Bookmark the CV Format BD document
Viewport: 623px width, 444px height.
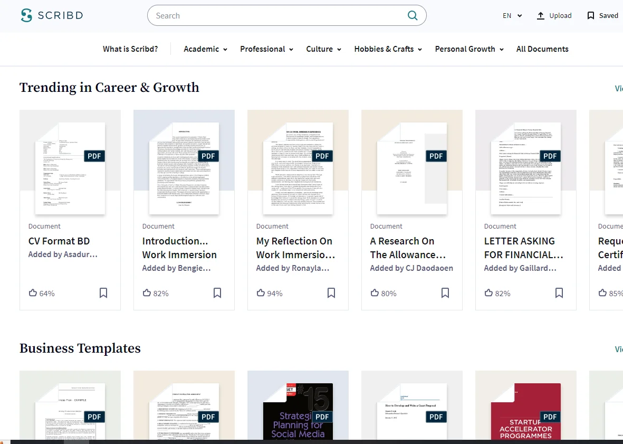point(103,293)
